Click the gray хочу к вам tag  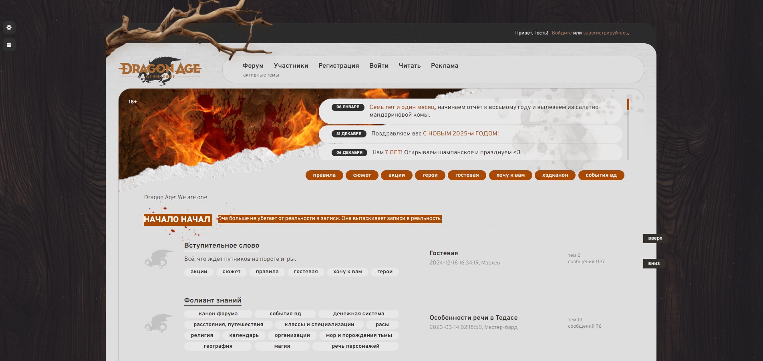348,272
